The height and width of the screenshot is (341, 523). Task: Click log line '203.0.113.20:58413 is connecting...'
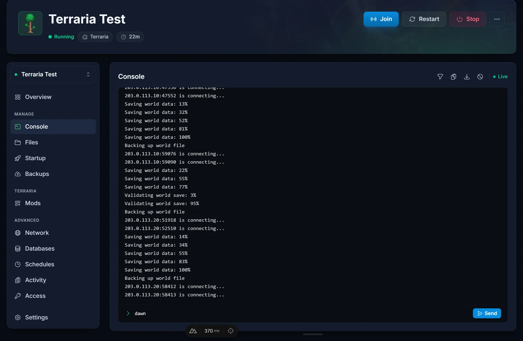click(x=174, y=295)
